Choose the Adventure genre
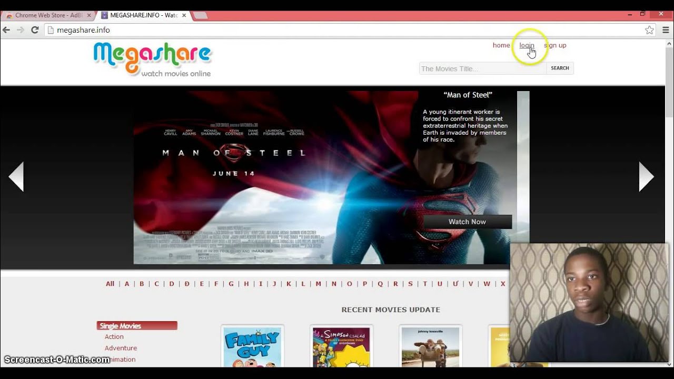Image resolution: width=674 pixels, height=379 pixels. pyautogui.click(x=121, y=348)
